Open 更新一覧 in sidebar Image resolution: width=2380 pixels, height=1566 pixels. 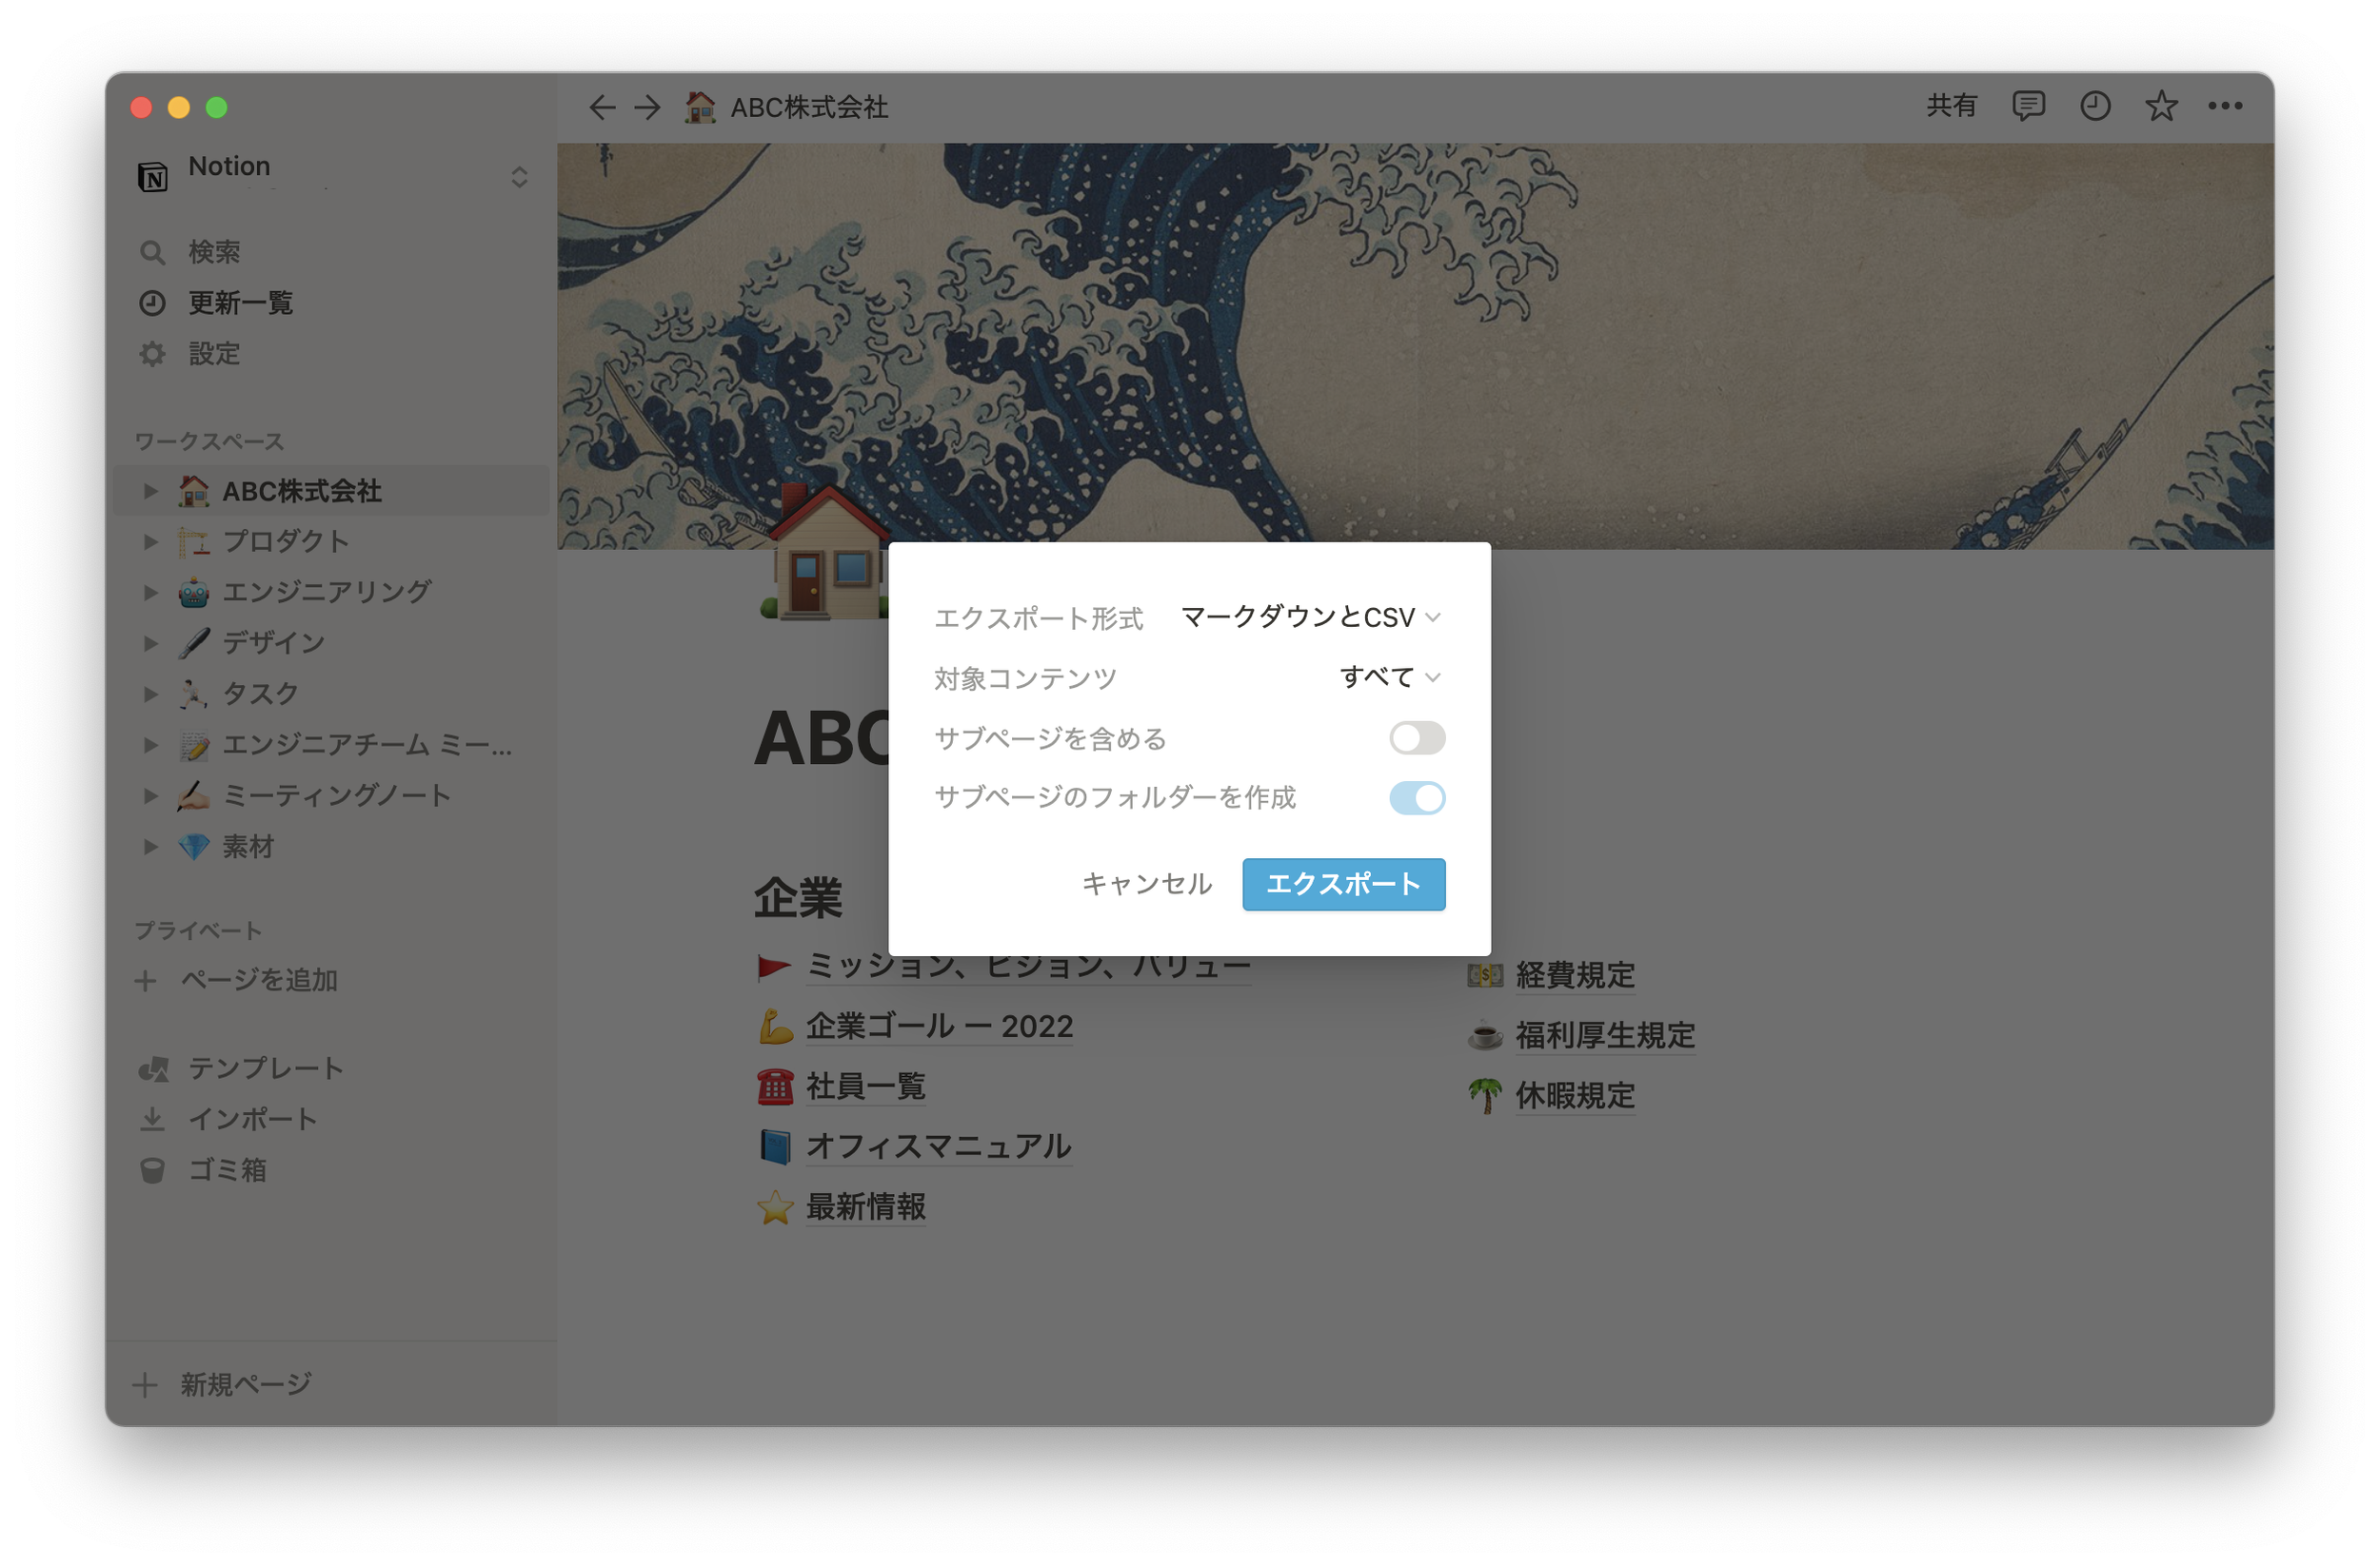click(x=240, y=303)
